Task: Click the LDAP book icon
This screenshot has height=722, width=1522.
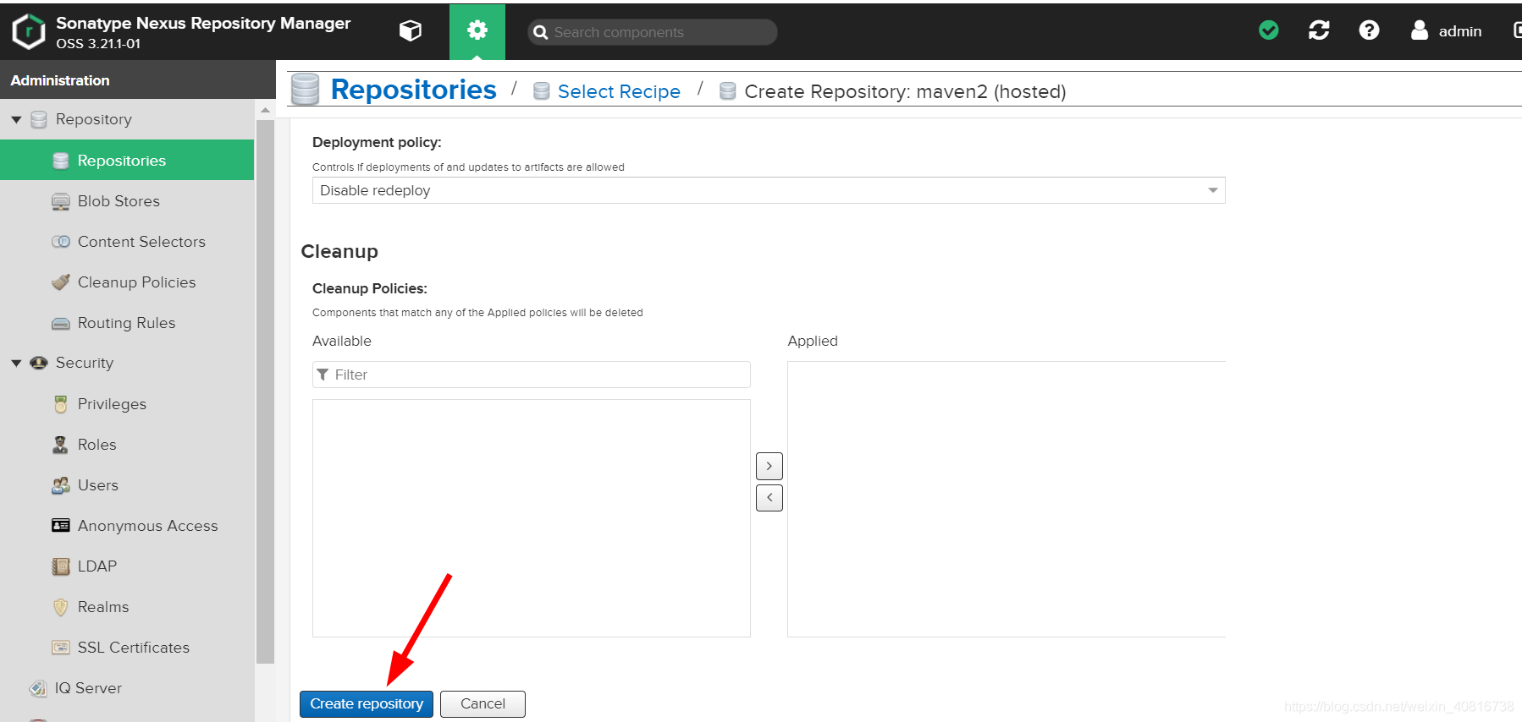Action: (61, 566)
